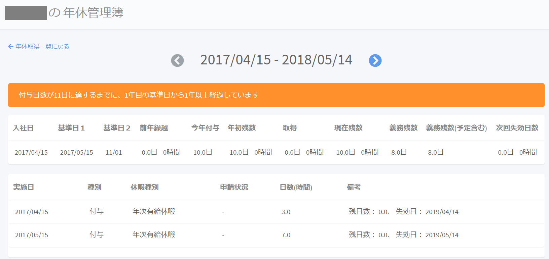Image resolution: width=549 pixels, height=259 pixels.
Task: Click the 実施日 column header
Action: pos(24,187)
